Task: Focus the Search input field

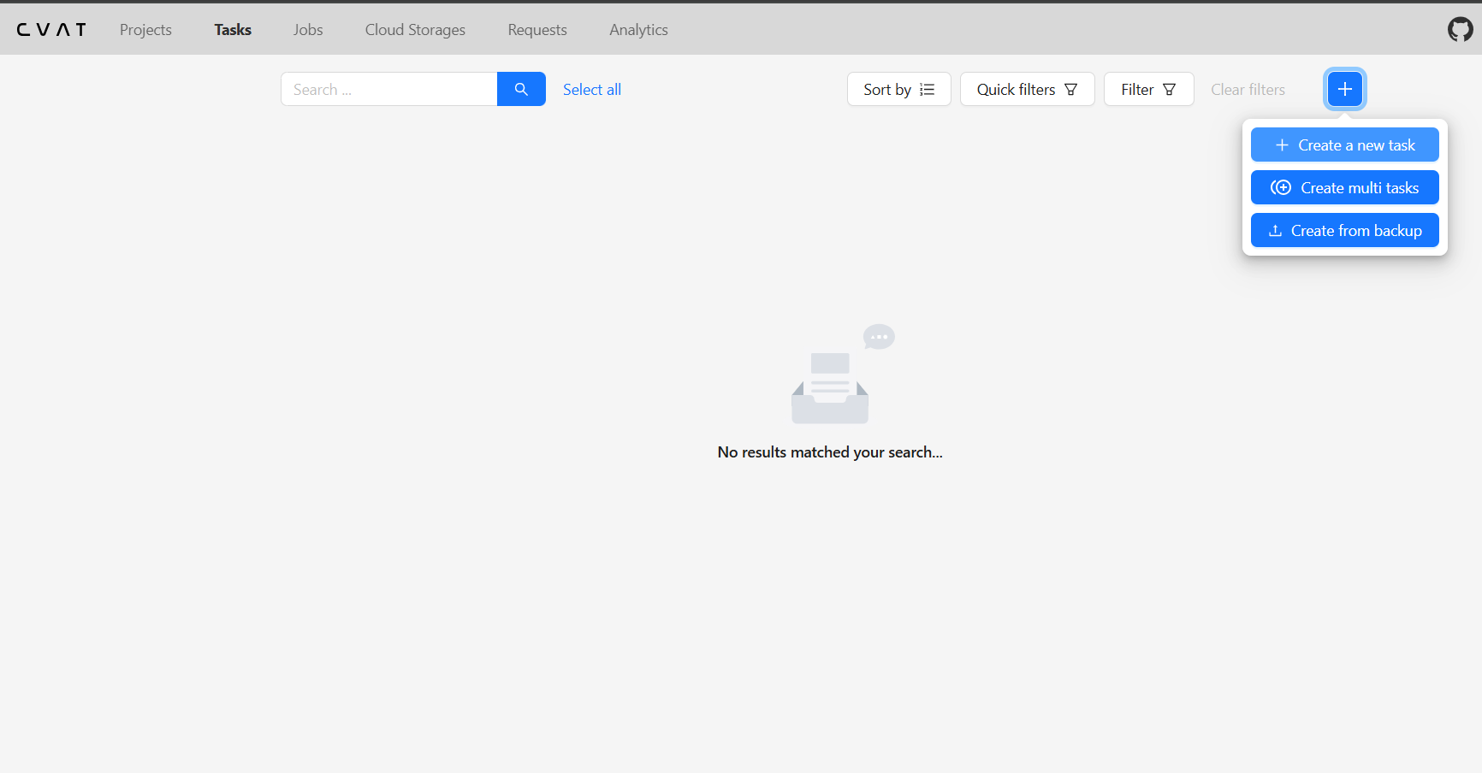Action: [389, 89]
